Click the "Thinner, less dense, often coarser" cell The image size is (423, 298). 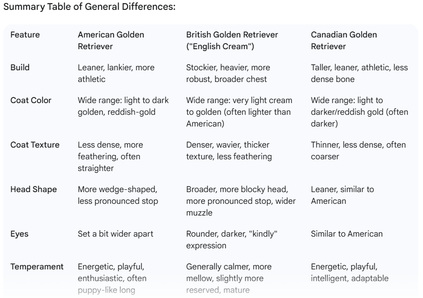coord(358,150)
